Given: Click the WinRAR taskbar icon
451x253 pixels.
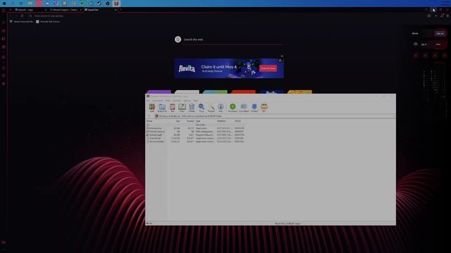Looking at the screenshot, I should (116, 4).
